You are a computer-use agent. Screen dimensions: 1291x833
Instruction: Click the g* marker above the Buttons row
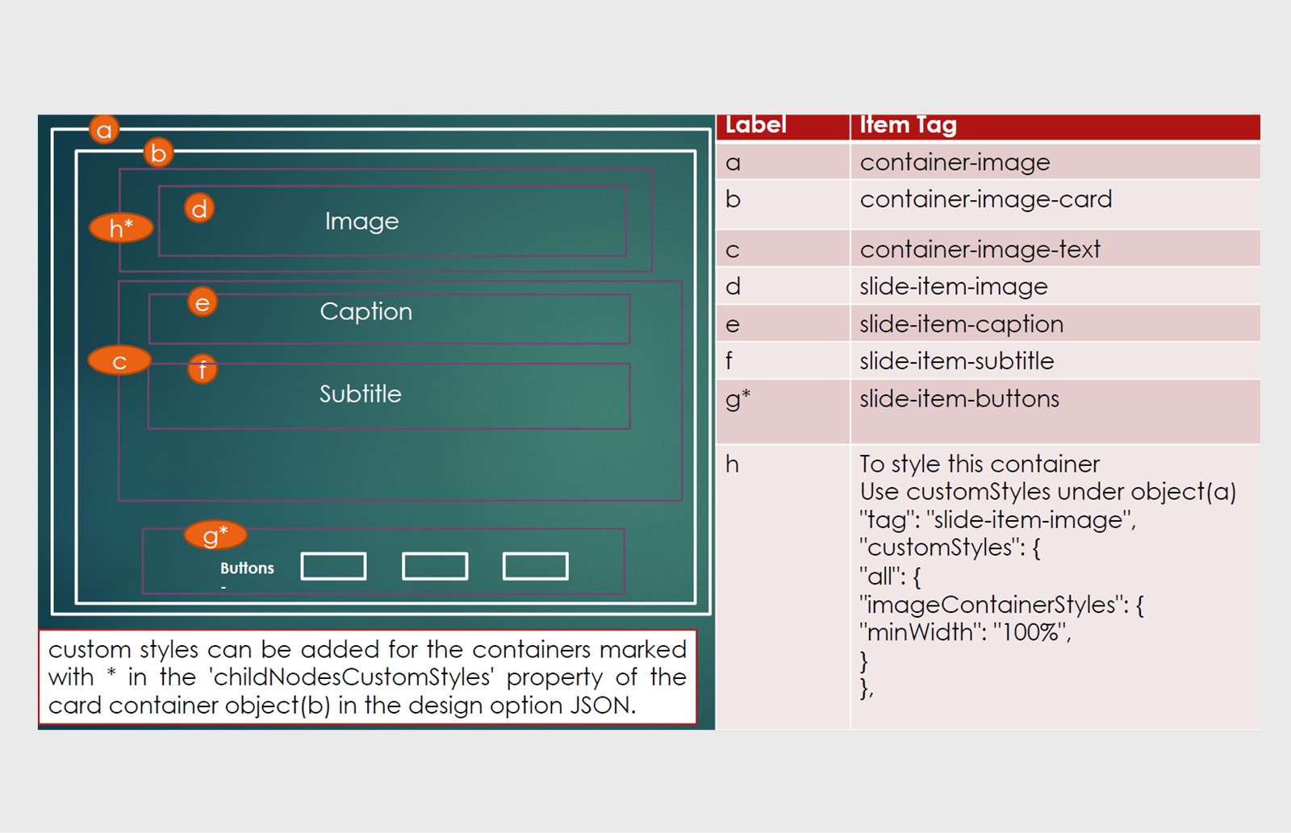point(215,533)
